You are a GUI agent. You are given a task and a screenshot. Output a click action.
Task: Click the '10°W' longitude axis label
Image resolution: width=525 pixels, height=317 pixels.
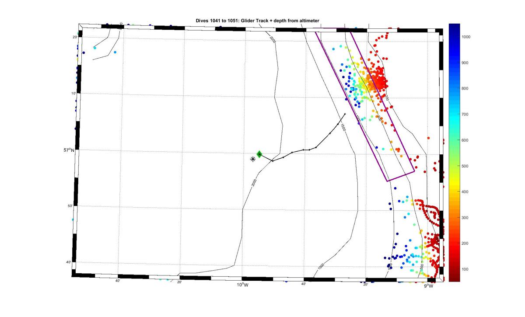pos(243,285)
